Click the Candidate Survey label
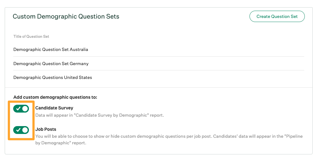Viewport: 318px width, 161px height. (x=54, y=108)
